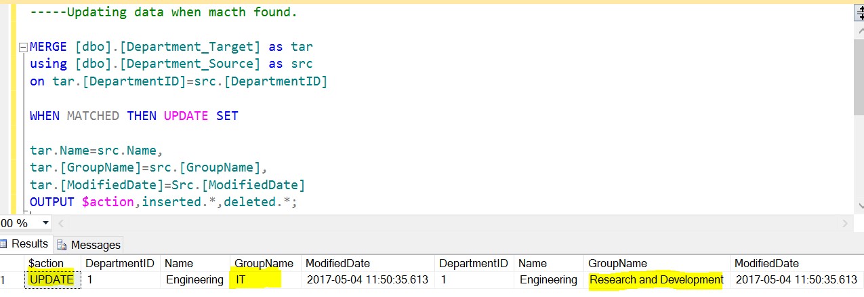The height and width of the screenshot is (297, 864).
Task: Collapse the MERGE statement code block
Action: click(24, 47)
